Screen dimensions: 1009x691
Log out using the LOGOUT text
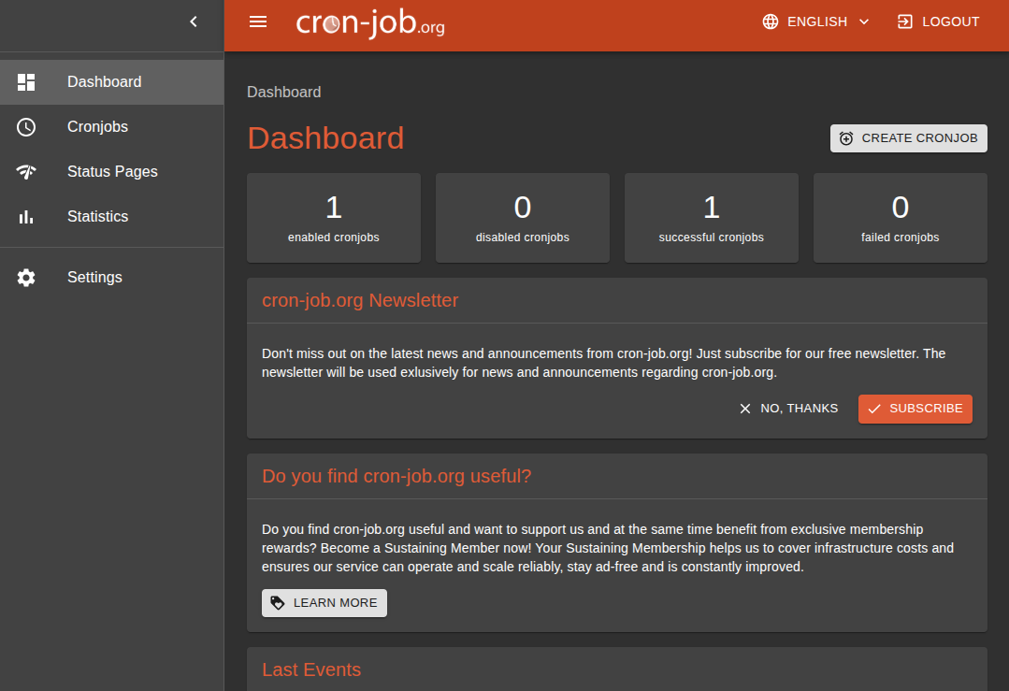[950, 22]
